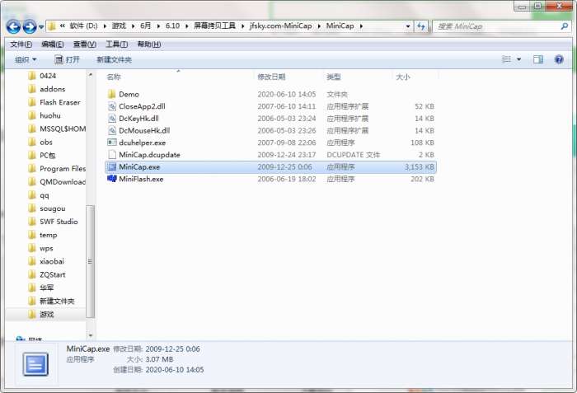Viewport: 577px width, 393px height.
Task: Toggle the preview pane icon
Action: (538, 59)
